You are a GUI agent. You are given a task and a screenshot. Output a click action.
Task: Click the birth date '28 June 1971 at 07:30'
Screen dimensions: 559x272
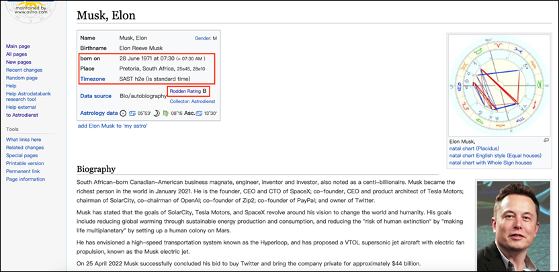147,58
